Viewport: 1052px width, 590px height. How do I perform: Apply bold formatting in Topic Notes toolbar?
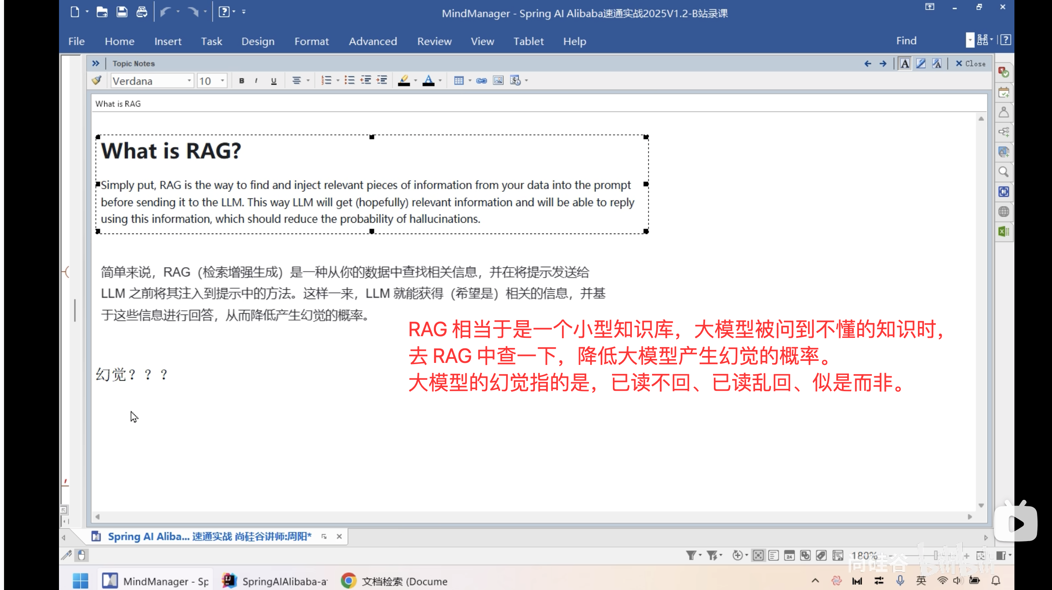point(241,80)
